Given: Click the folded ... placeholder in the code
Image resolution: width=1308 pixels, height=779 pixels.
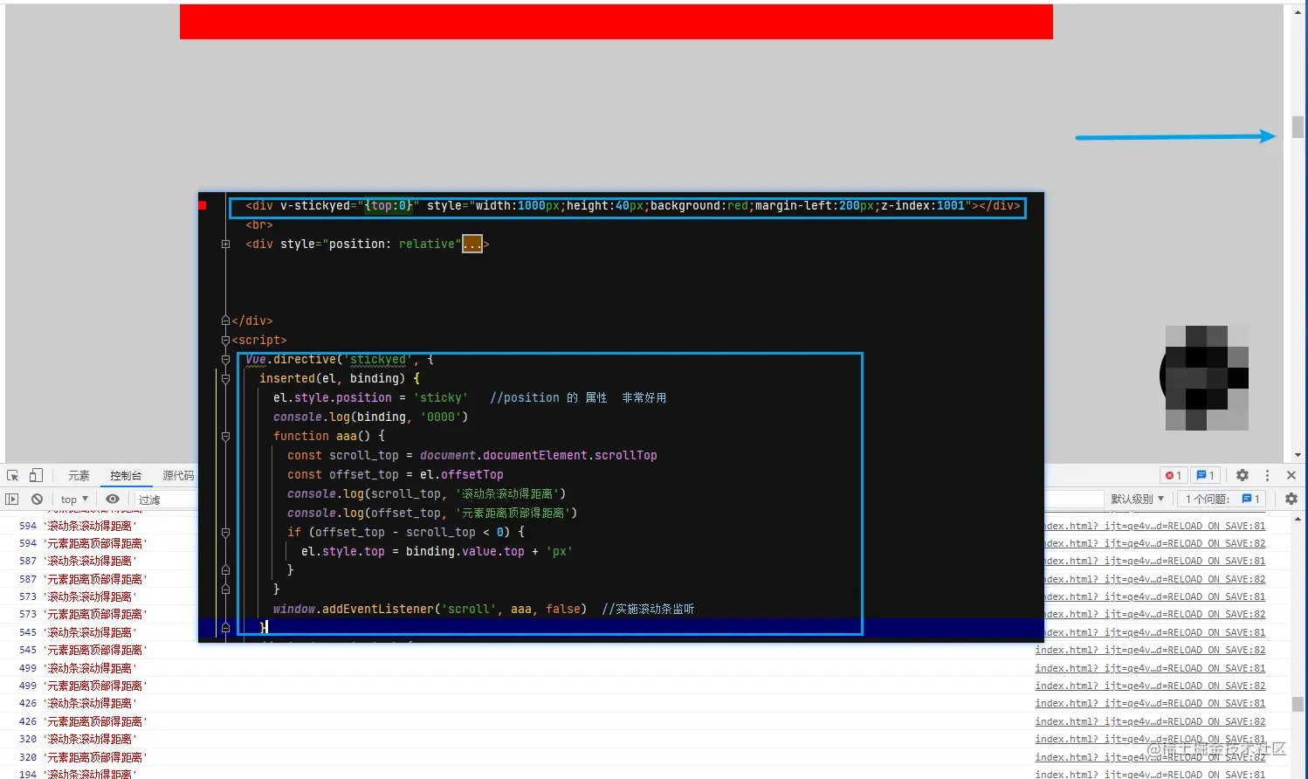Looking at the screenshot, I should coord(472,245).
